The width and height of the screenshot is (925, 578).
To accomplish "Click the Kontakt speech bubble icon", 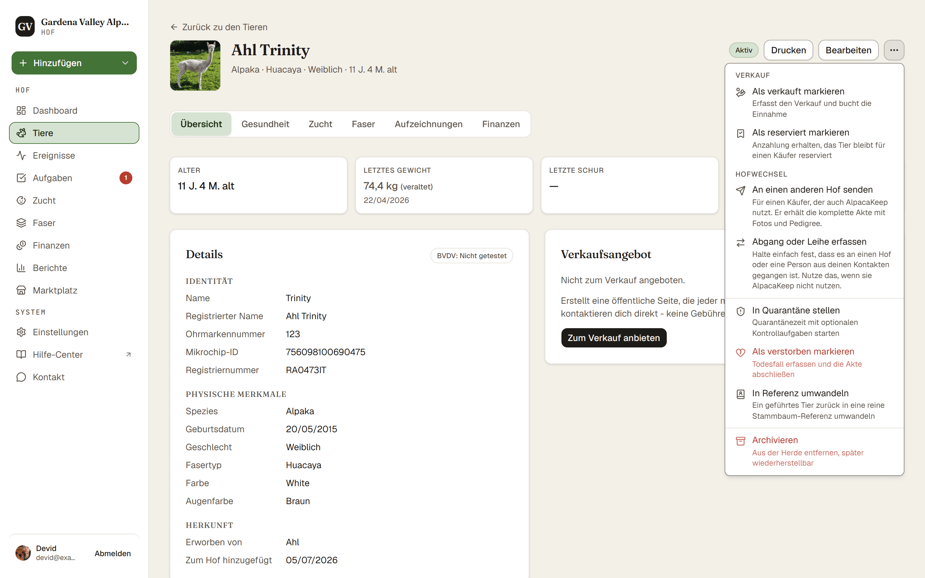I will tap(21, 377).
